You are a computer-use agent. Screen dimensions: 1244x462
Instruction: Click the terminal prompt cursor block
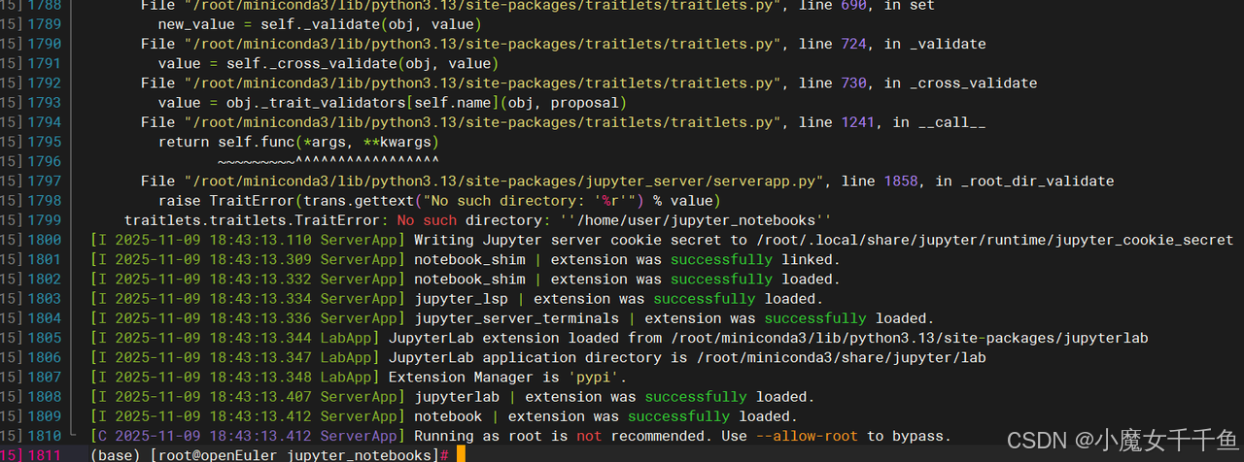(461, 454)
